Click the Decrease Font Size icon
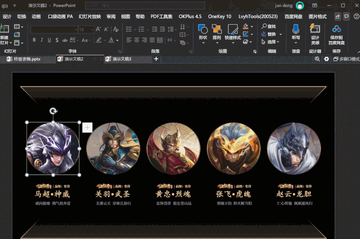The width and height of the screenshot is (360, 239). [106, 29]
